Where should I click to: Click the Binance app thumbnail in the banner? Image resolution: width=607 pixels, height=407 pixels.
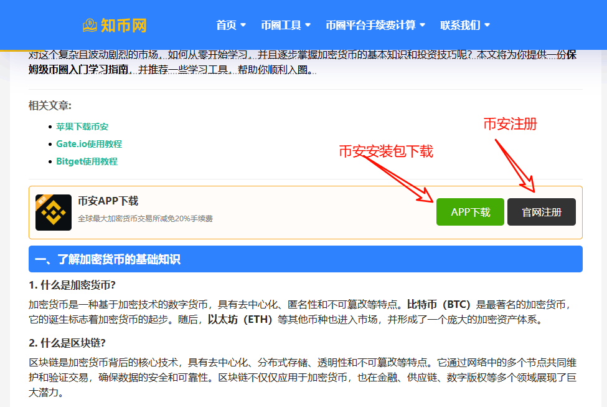pyautogui.click(x=54, y=211)
